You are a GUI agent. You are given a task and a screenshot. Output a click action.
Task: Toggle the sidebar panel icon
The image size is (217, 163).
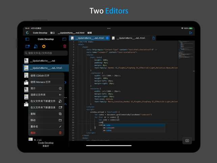coord(27,39)
